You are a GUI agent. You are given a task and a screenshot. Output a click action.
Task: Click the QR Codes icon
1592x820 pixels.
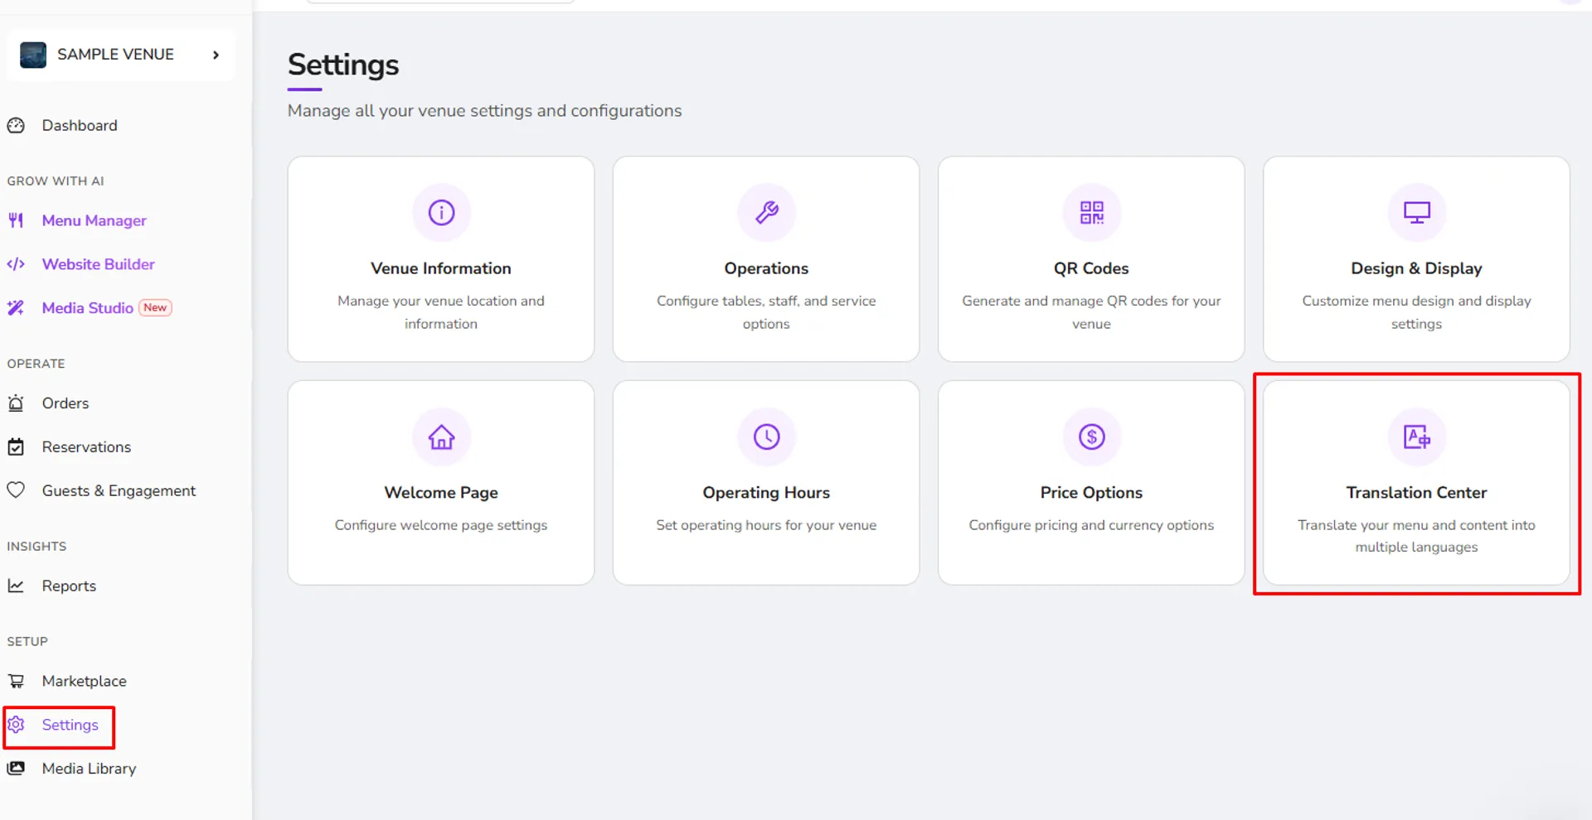pos(1091,213)
